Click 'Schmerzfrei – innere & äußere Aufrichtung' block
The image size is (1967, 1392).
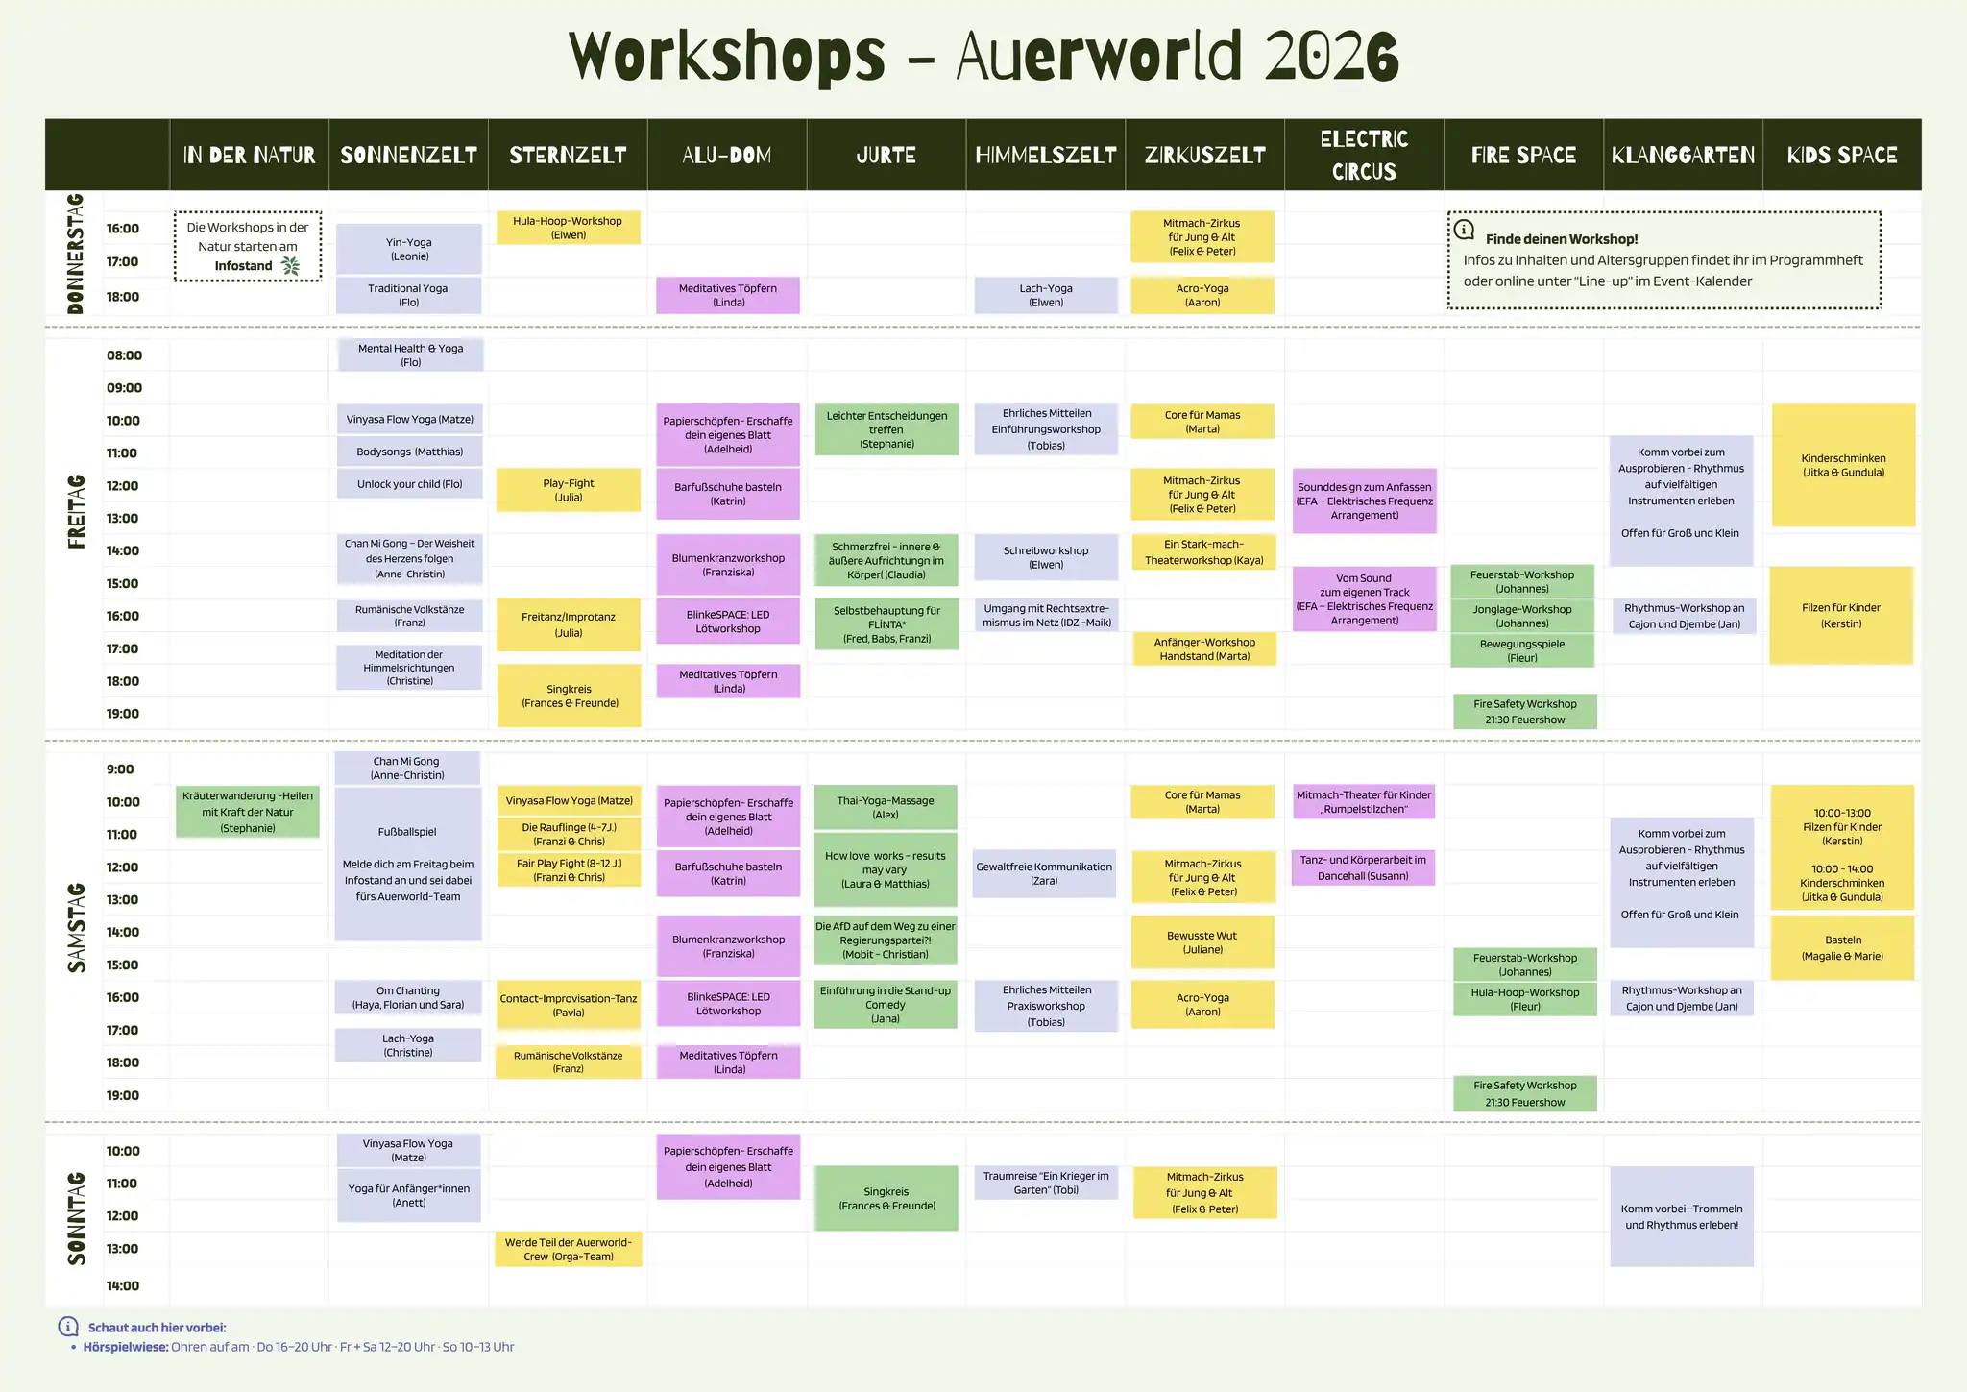click(886, 560)
